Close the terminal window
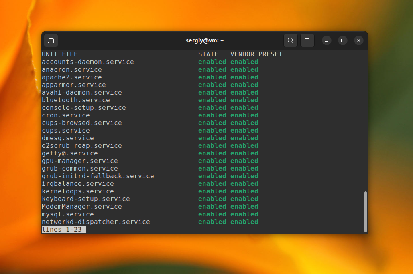The image size is (413, 274). 359,40
